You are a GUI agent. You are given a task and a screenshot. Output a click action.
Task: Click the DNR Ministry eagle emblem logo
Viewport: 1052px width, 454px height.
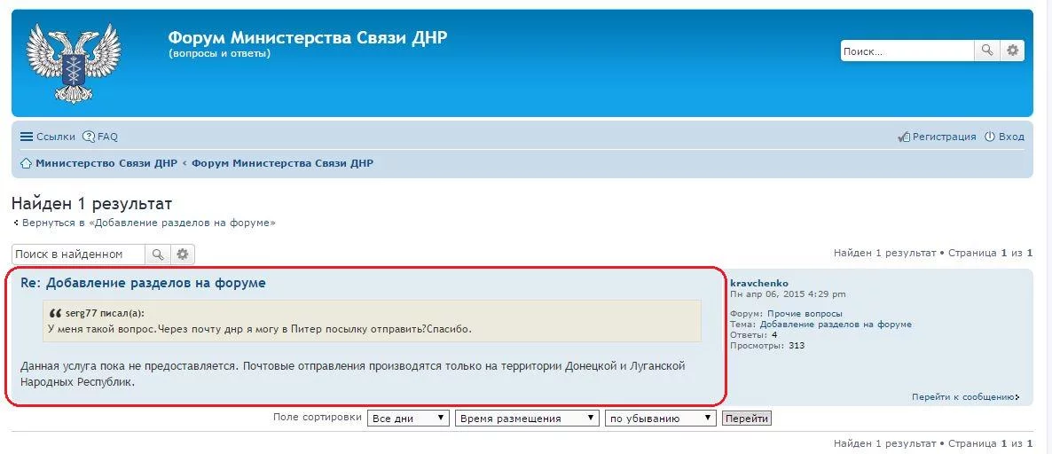tap(74, 64)
